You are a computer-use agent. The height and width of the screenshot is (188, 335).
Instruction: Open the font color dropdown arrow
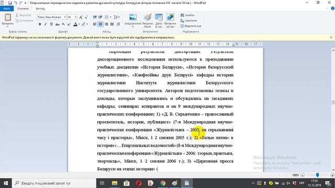79,25
